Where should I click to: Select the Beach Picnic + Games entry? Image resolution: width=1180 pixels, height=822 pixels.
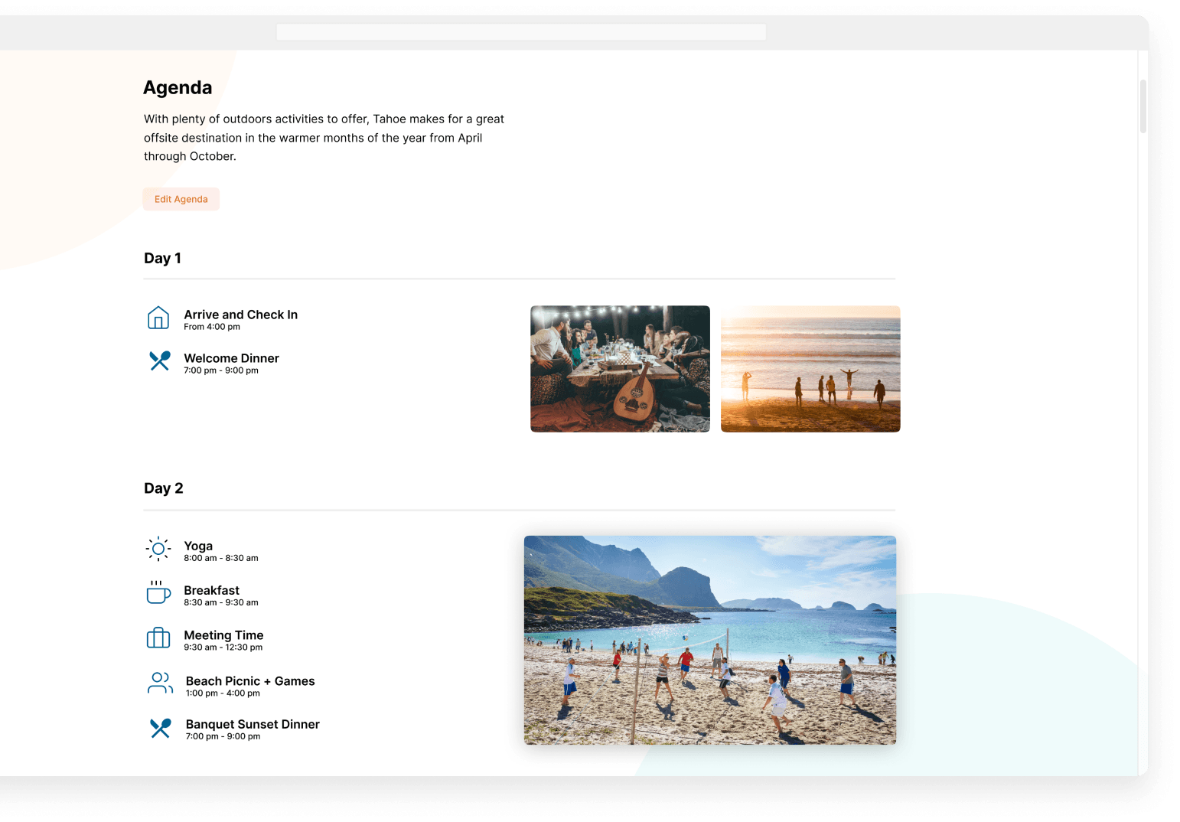click(250, 686)
